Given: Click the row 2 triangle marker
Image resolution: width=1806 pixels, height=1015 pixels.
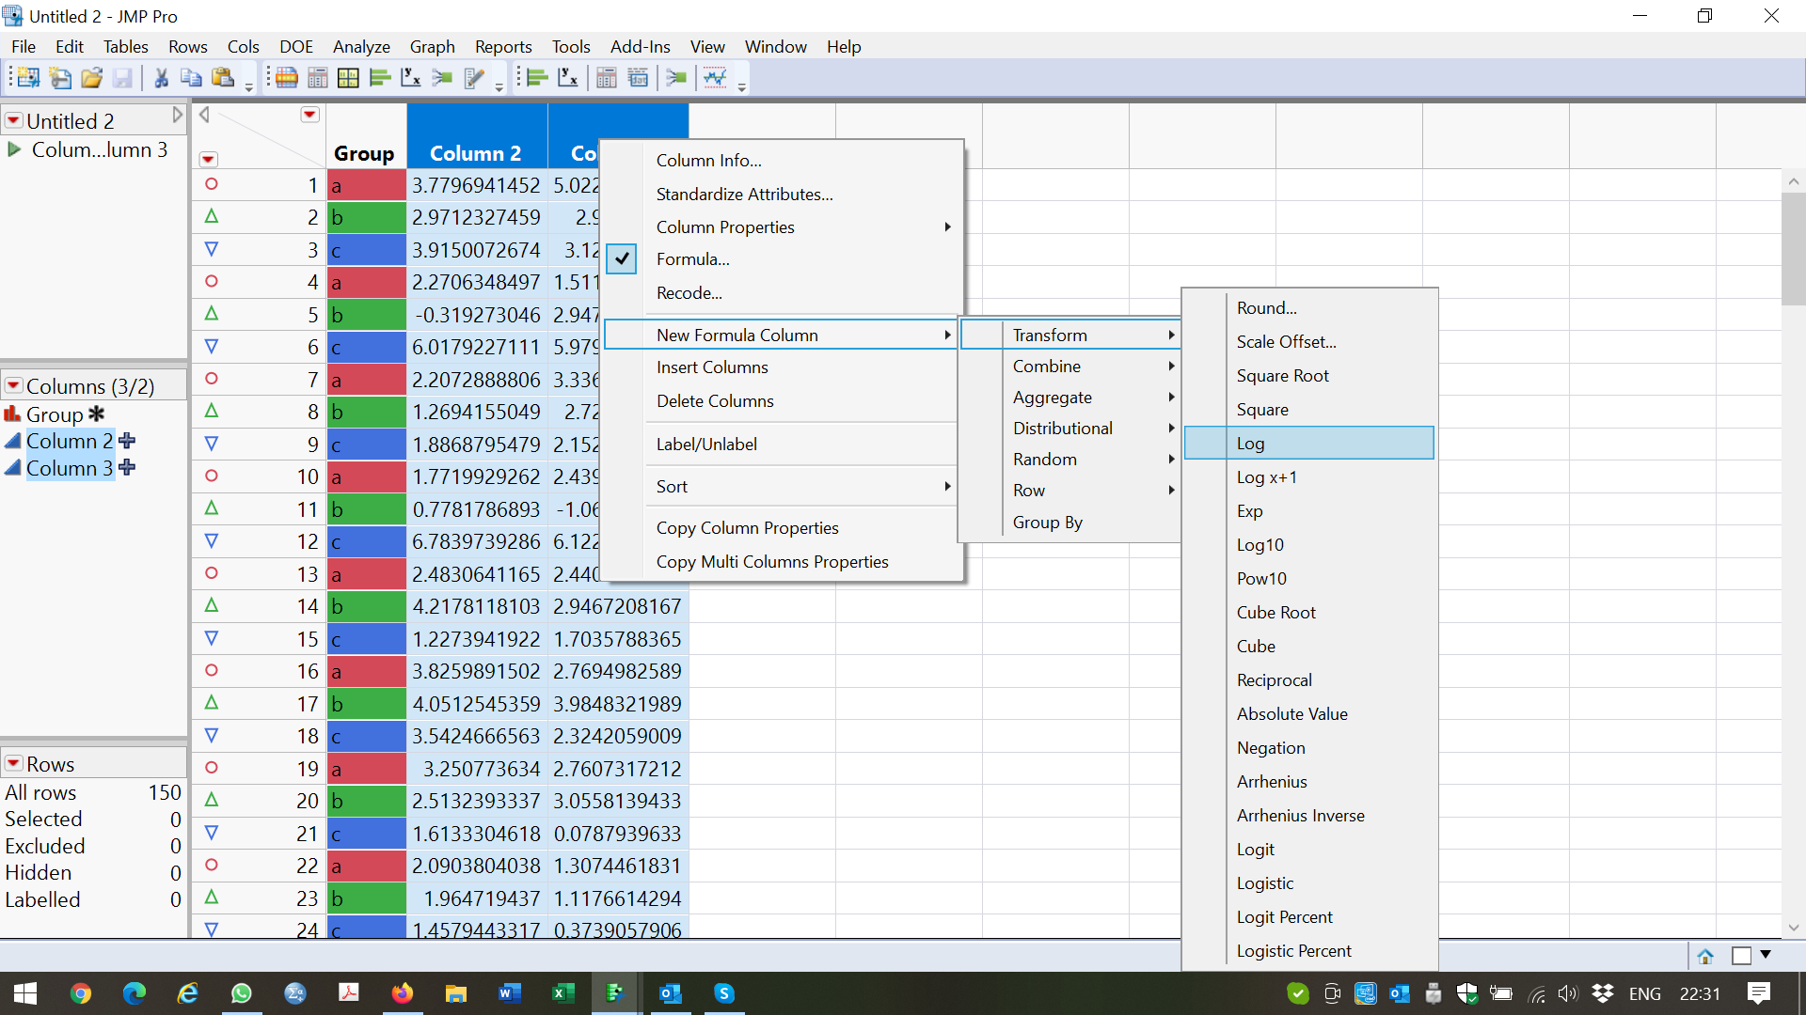Looking at the screenshot, I should point(212,217).
